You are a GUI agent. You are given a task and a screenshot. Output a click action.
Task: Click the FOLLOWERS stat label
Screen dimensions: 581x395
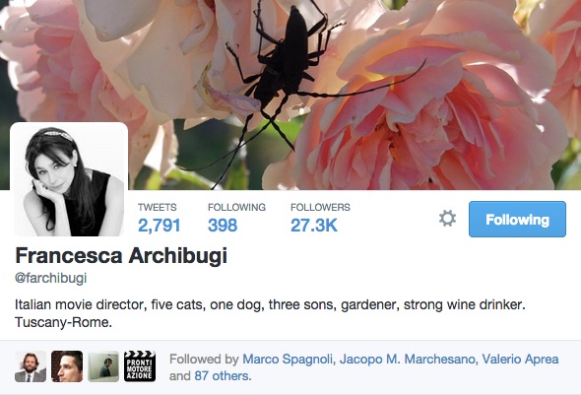[320, 207]
